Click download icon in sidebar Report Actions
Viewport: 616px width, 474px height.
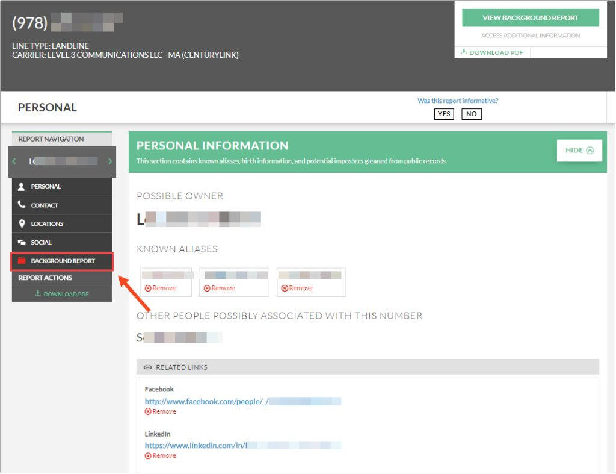click(x=38, y=294)
